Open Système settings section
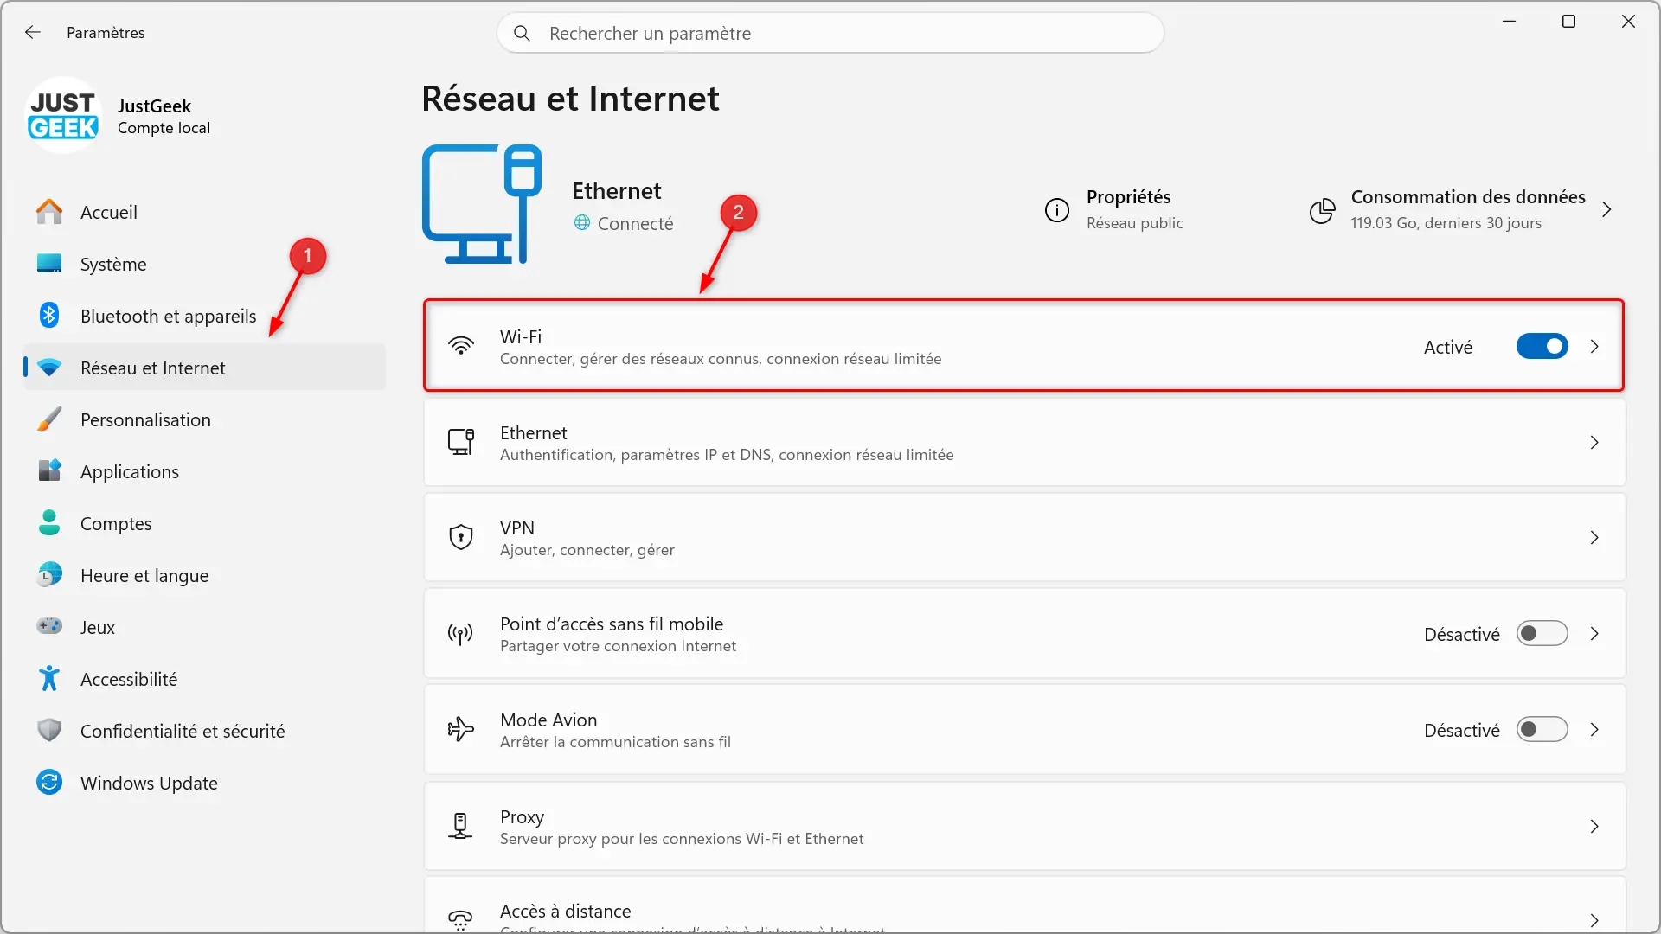The height and width of the screenshot is (934, 1661). pos(204,264)
